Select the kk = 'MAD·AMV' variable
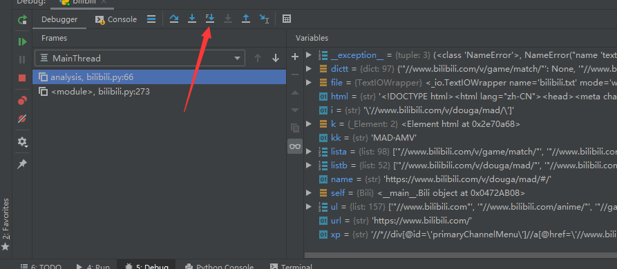 [x=461, y=137]
